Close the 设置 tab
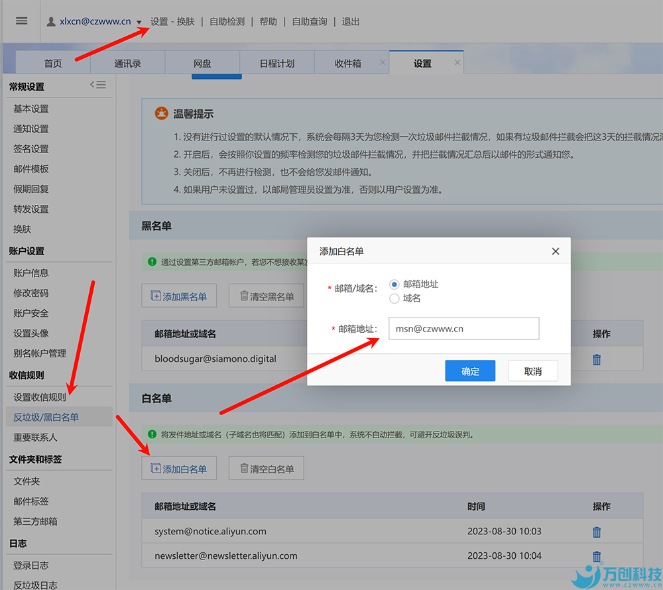The width and height of the screenshot is (663, 590). [x=457, y=62]
